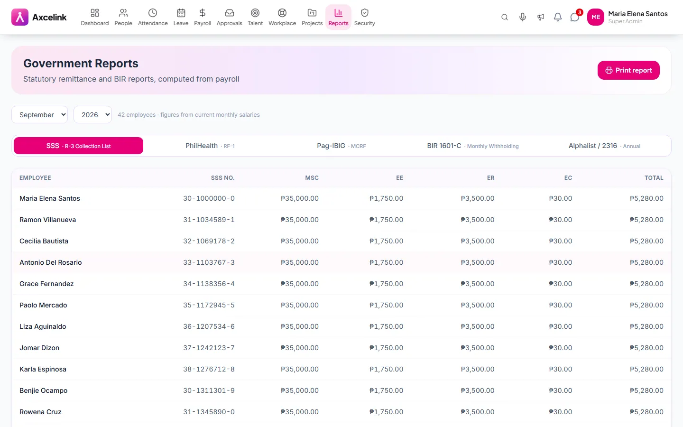Click Jomar Dizon's ₱1,750.00 EE value
Screen dimensions: 683x427
tap(387, 348)
